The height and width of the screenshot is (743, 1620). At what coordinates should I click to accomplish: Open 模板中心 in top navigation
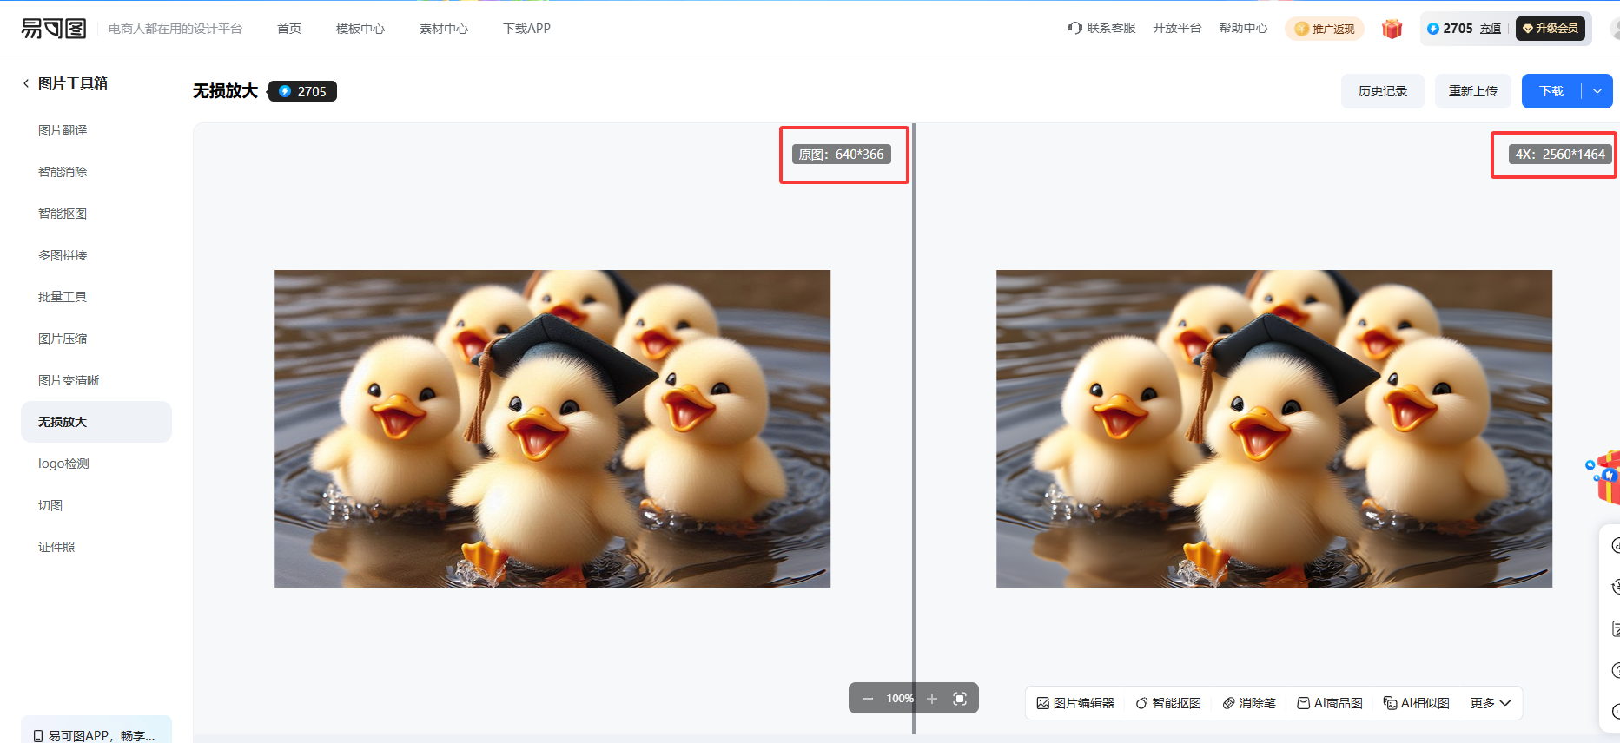pos(360,29)
